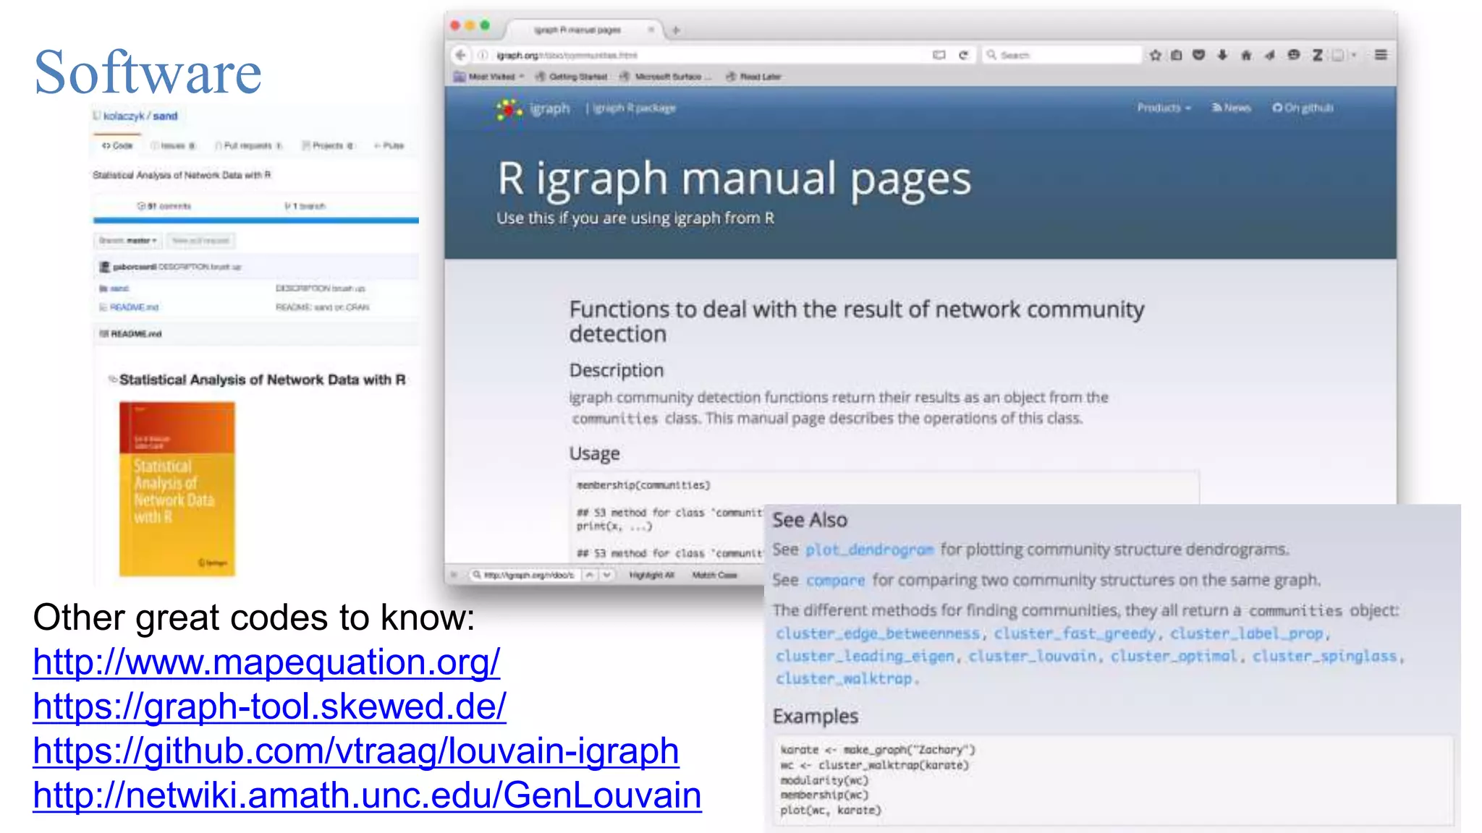This screenshot has width=1482, height=833.
Task: Open the Zotero Z toolbar icon
Action: pyautogui.click(x=1318, y=55)
